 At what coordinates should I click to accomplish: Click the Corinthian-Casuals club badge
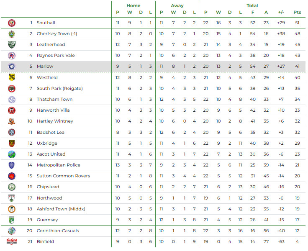click(x=12, y=231)
